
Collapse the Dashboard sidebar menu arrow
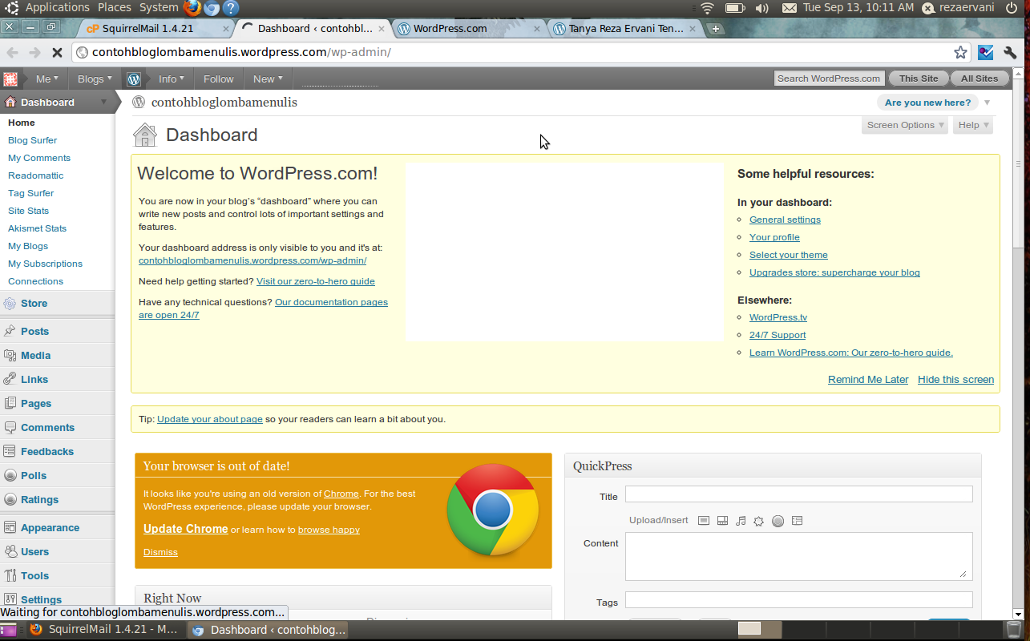103,103
